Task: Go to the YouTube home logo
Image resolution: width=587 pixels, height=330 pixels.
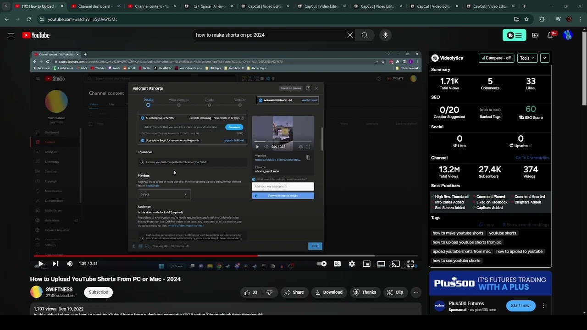Action: click(36, 35)
